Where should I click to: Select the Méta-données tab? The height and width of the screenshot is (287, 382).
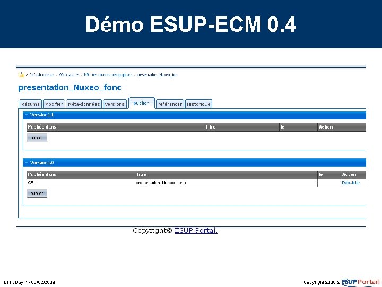[x=84, y=104]
